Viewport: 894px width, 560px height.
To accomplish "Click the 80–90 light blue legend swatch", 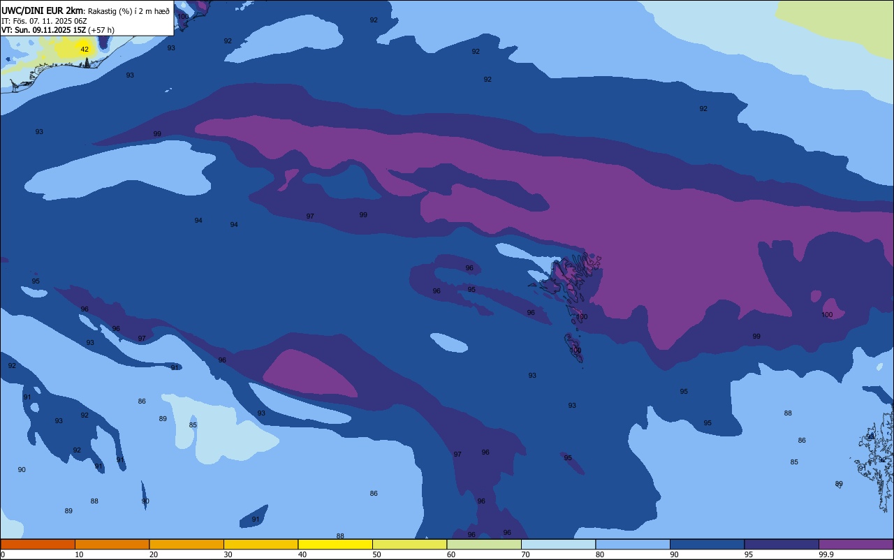I will (633, 544).
